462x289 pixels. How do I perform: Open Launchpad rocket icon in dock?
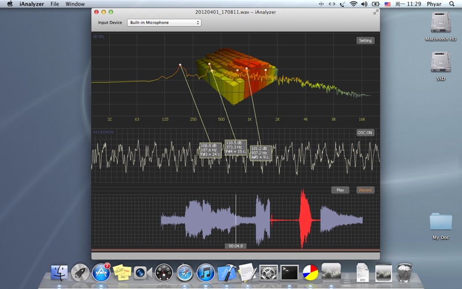point(80,272)
